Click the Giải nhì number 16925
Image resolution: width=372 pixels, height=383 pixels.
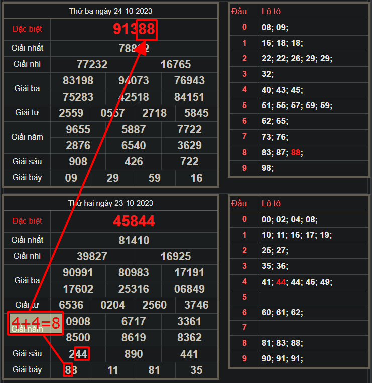175,257
